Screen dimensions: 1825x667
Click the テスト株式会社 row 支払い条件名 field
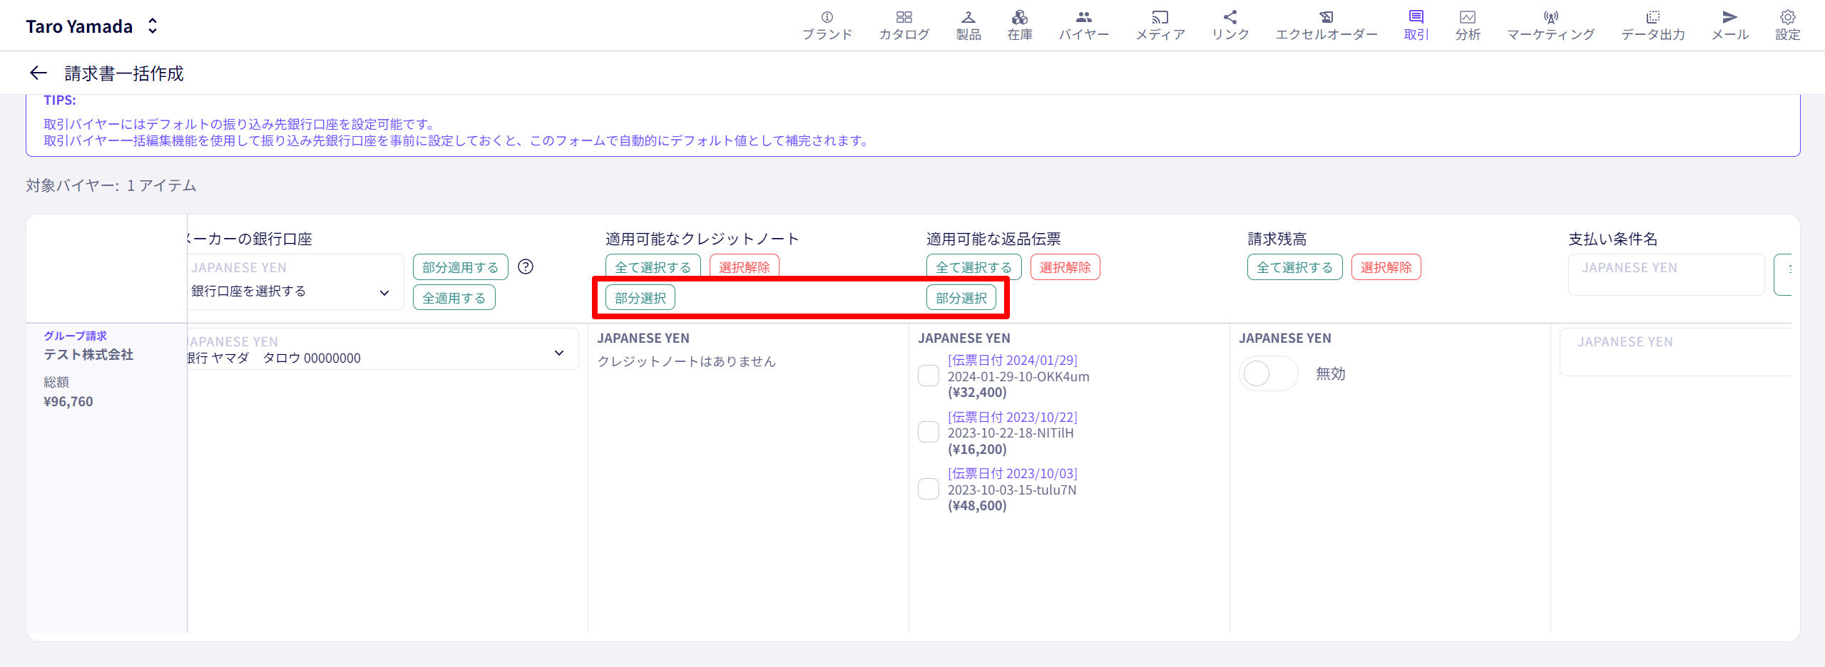(1675, 351)
